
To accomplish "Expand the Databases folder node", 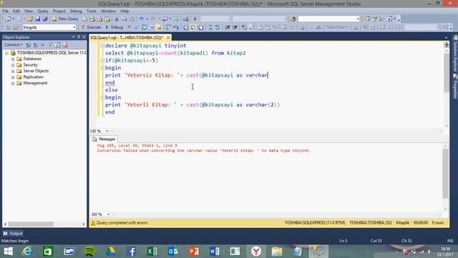I will pos(13,59).
